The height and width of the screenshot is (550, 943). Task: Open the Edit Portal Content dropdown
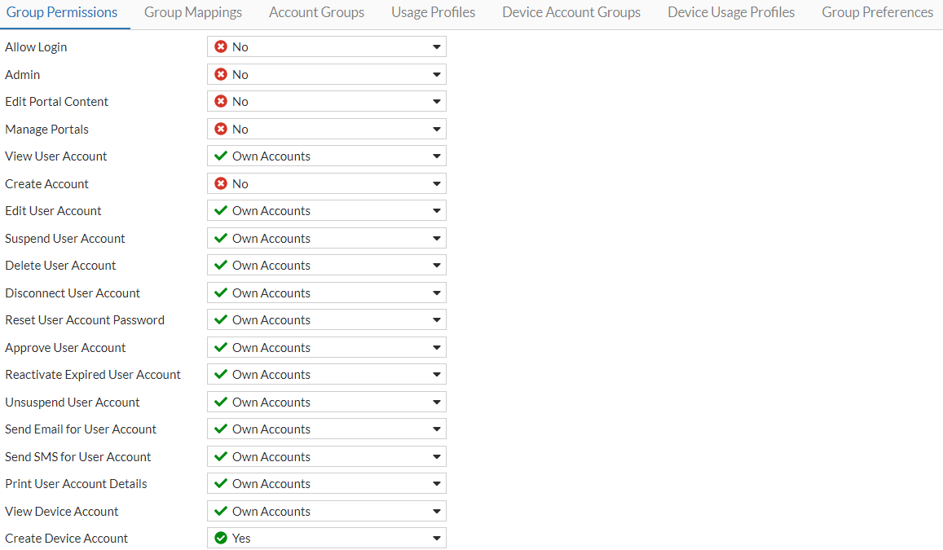(x=436, y=101)
